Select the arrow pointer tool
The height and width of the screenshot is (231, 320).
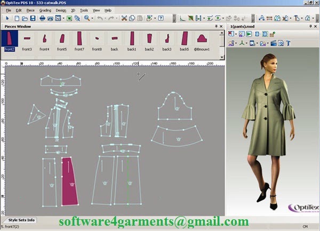7,18
